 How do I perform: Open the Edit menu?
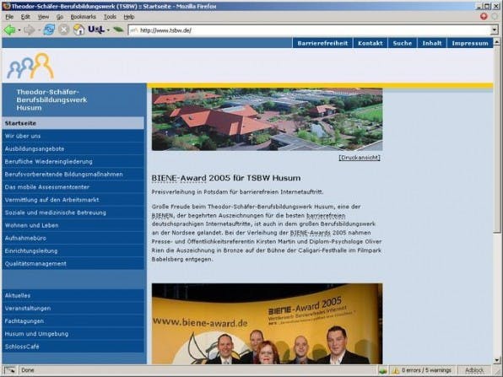[25, 17]
